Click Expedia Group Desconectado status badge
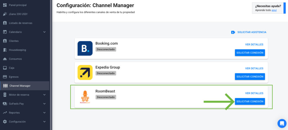288x130 pixels. [106, 73]
